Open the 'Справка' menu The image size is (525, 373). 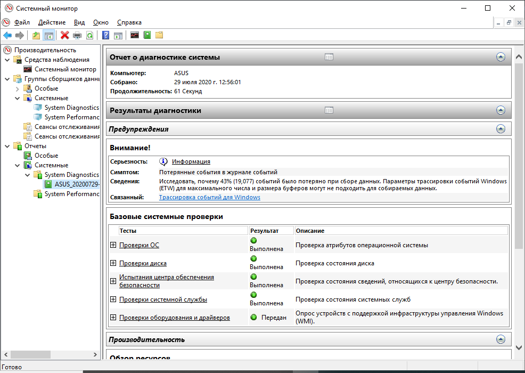[x=129, y=22]
